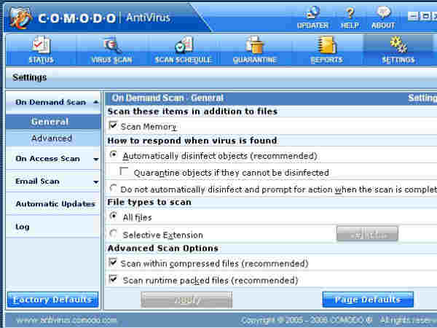Image resolution: width=437 pixels, height=328 pixels.
Task: Collapse the On Demand Scan section arrow
Action: coord(96,102)
